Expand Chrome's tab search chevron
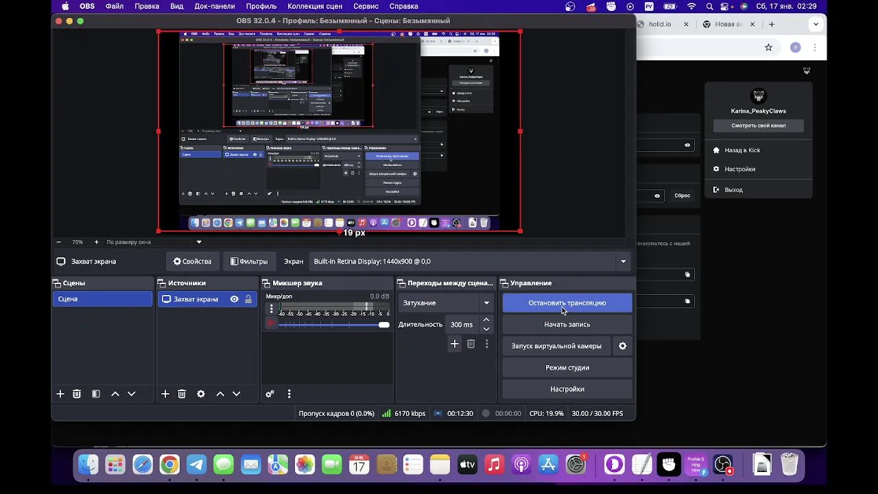 click(816, 24)
